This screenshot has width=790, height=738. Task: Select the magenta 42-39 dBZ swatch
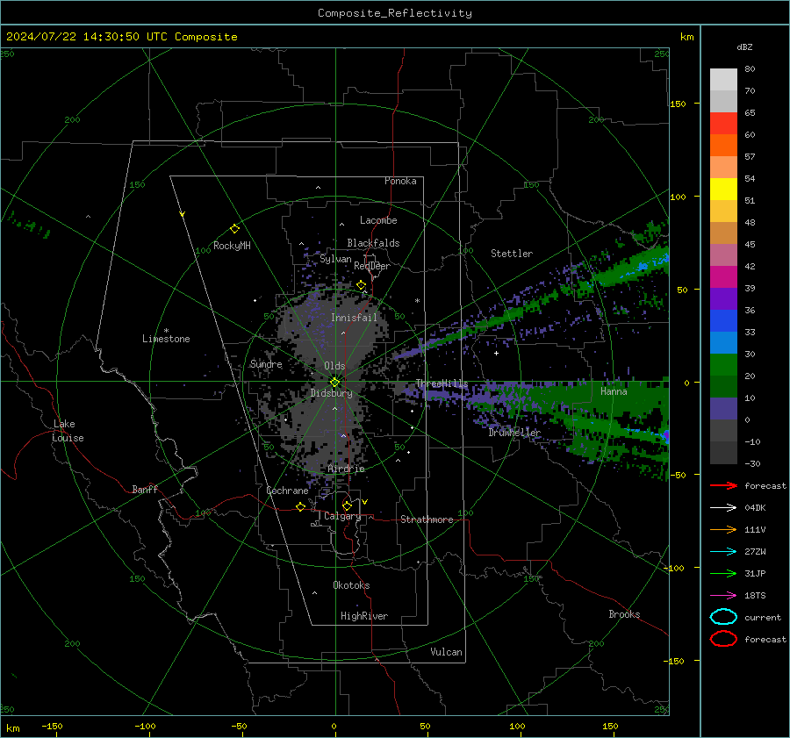point(723,277)
